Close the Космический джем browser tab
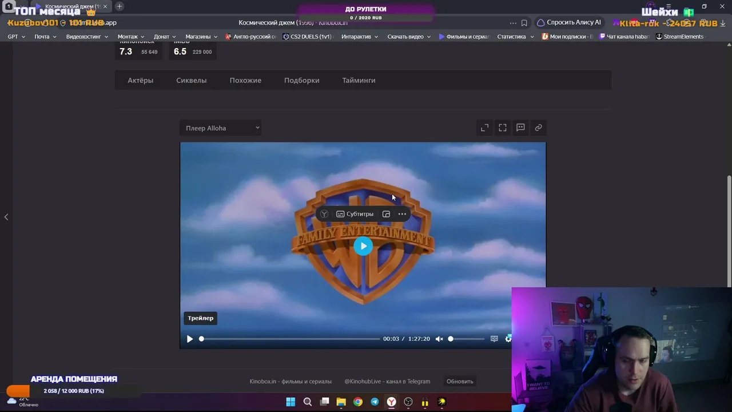The width and height of the screenshot is (732, 412). 105,6
